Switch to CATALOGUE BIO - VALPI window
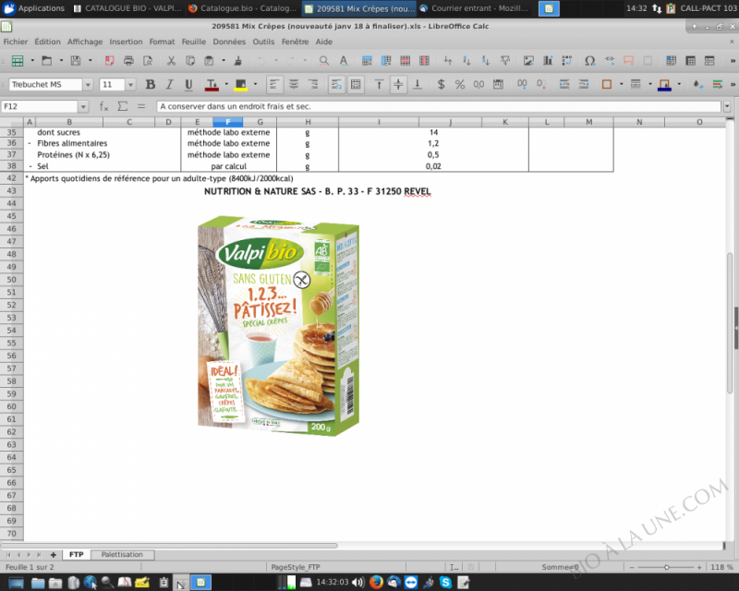This screenshot has height=591, width=739. coord(127,8)
